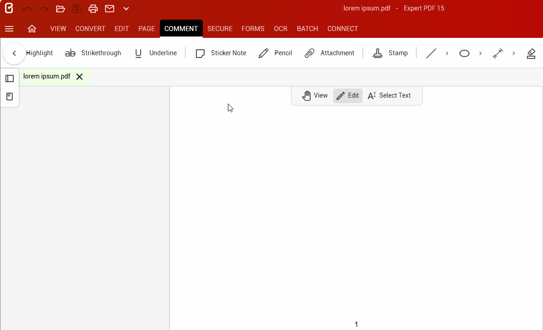Select the Ellipse shape tool
Screen dimensions: 543x330
tap(464, 53)
